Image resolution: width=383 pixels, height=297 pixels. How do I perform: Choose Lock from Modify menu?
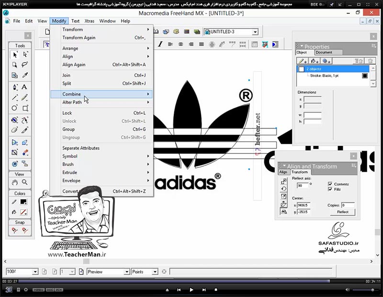click(x=101, y=113)
